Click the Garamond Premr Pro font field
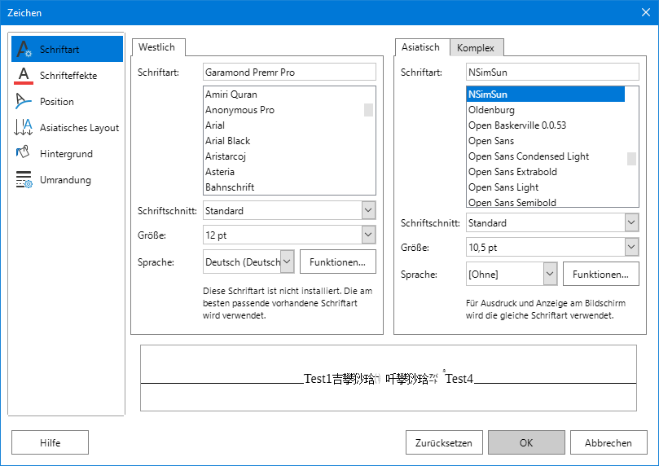 pyautogui.click(x=289, y=73)
